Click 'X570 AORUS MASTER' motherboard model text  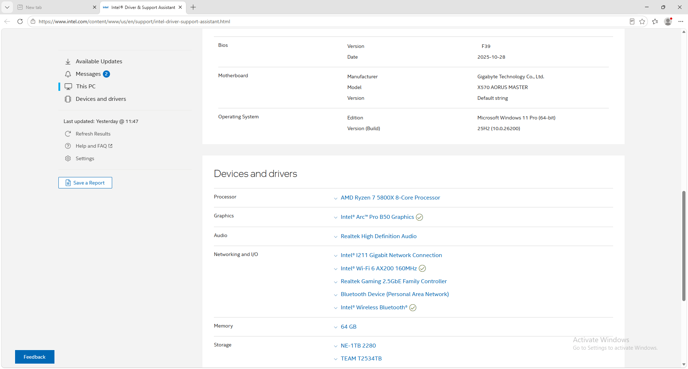[x=502, y=87]
